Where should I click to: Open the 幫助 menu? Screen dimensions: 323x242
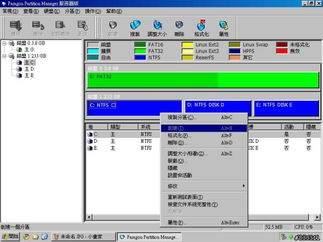tap(114, 11)
